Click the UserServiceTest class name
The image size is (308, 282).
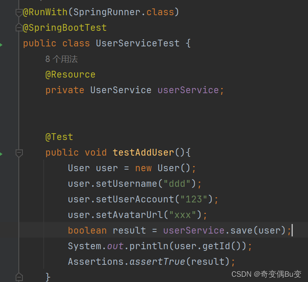(138, 43)
